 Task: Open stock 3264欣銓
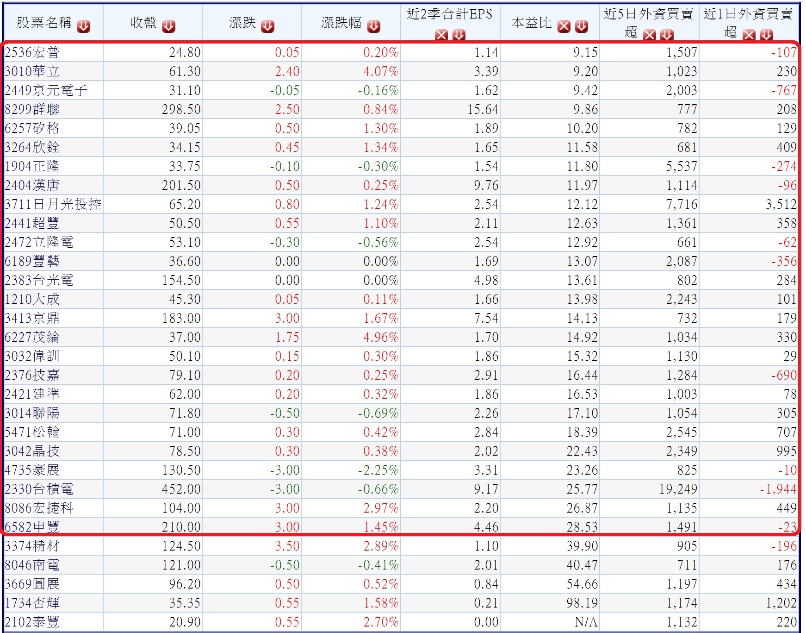coord(32,147)
